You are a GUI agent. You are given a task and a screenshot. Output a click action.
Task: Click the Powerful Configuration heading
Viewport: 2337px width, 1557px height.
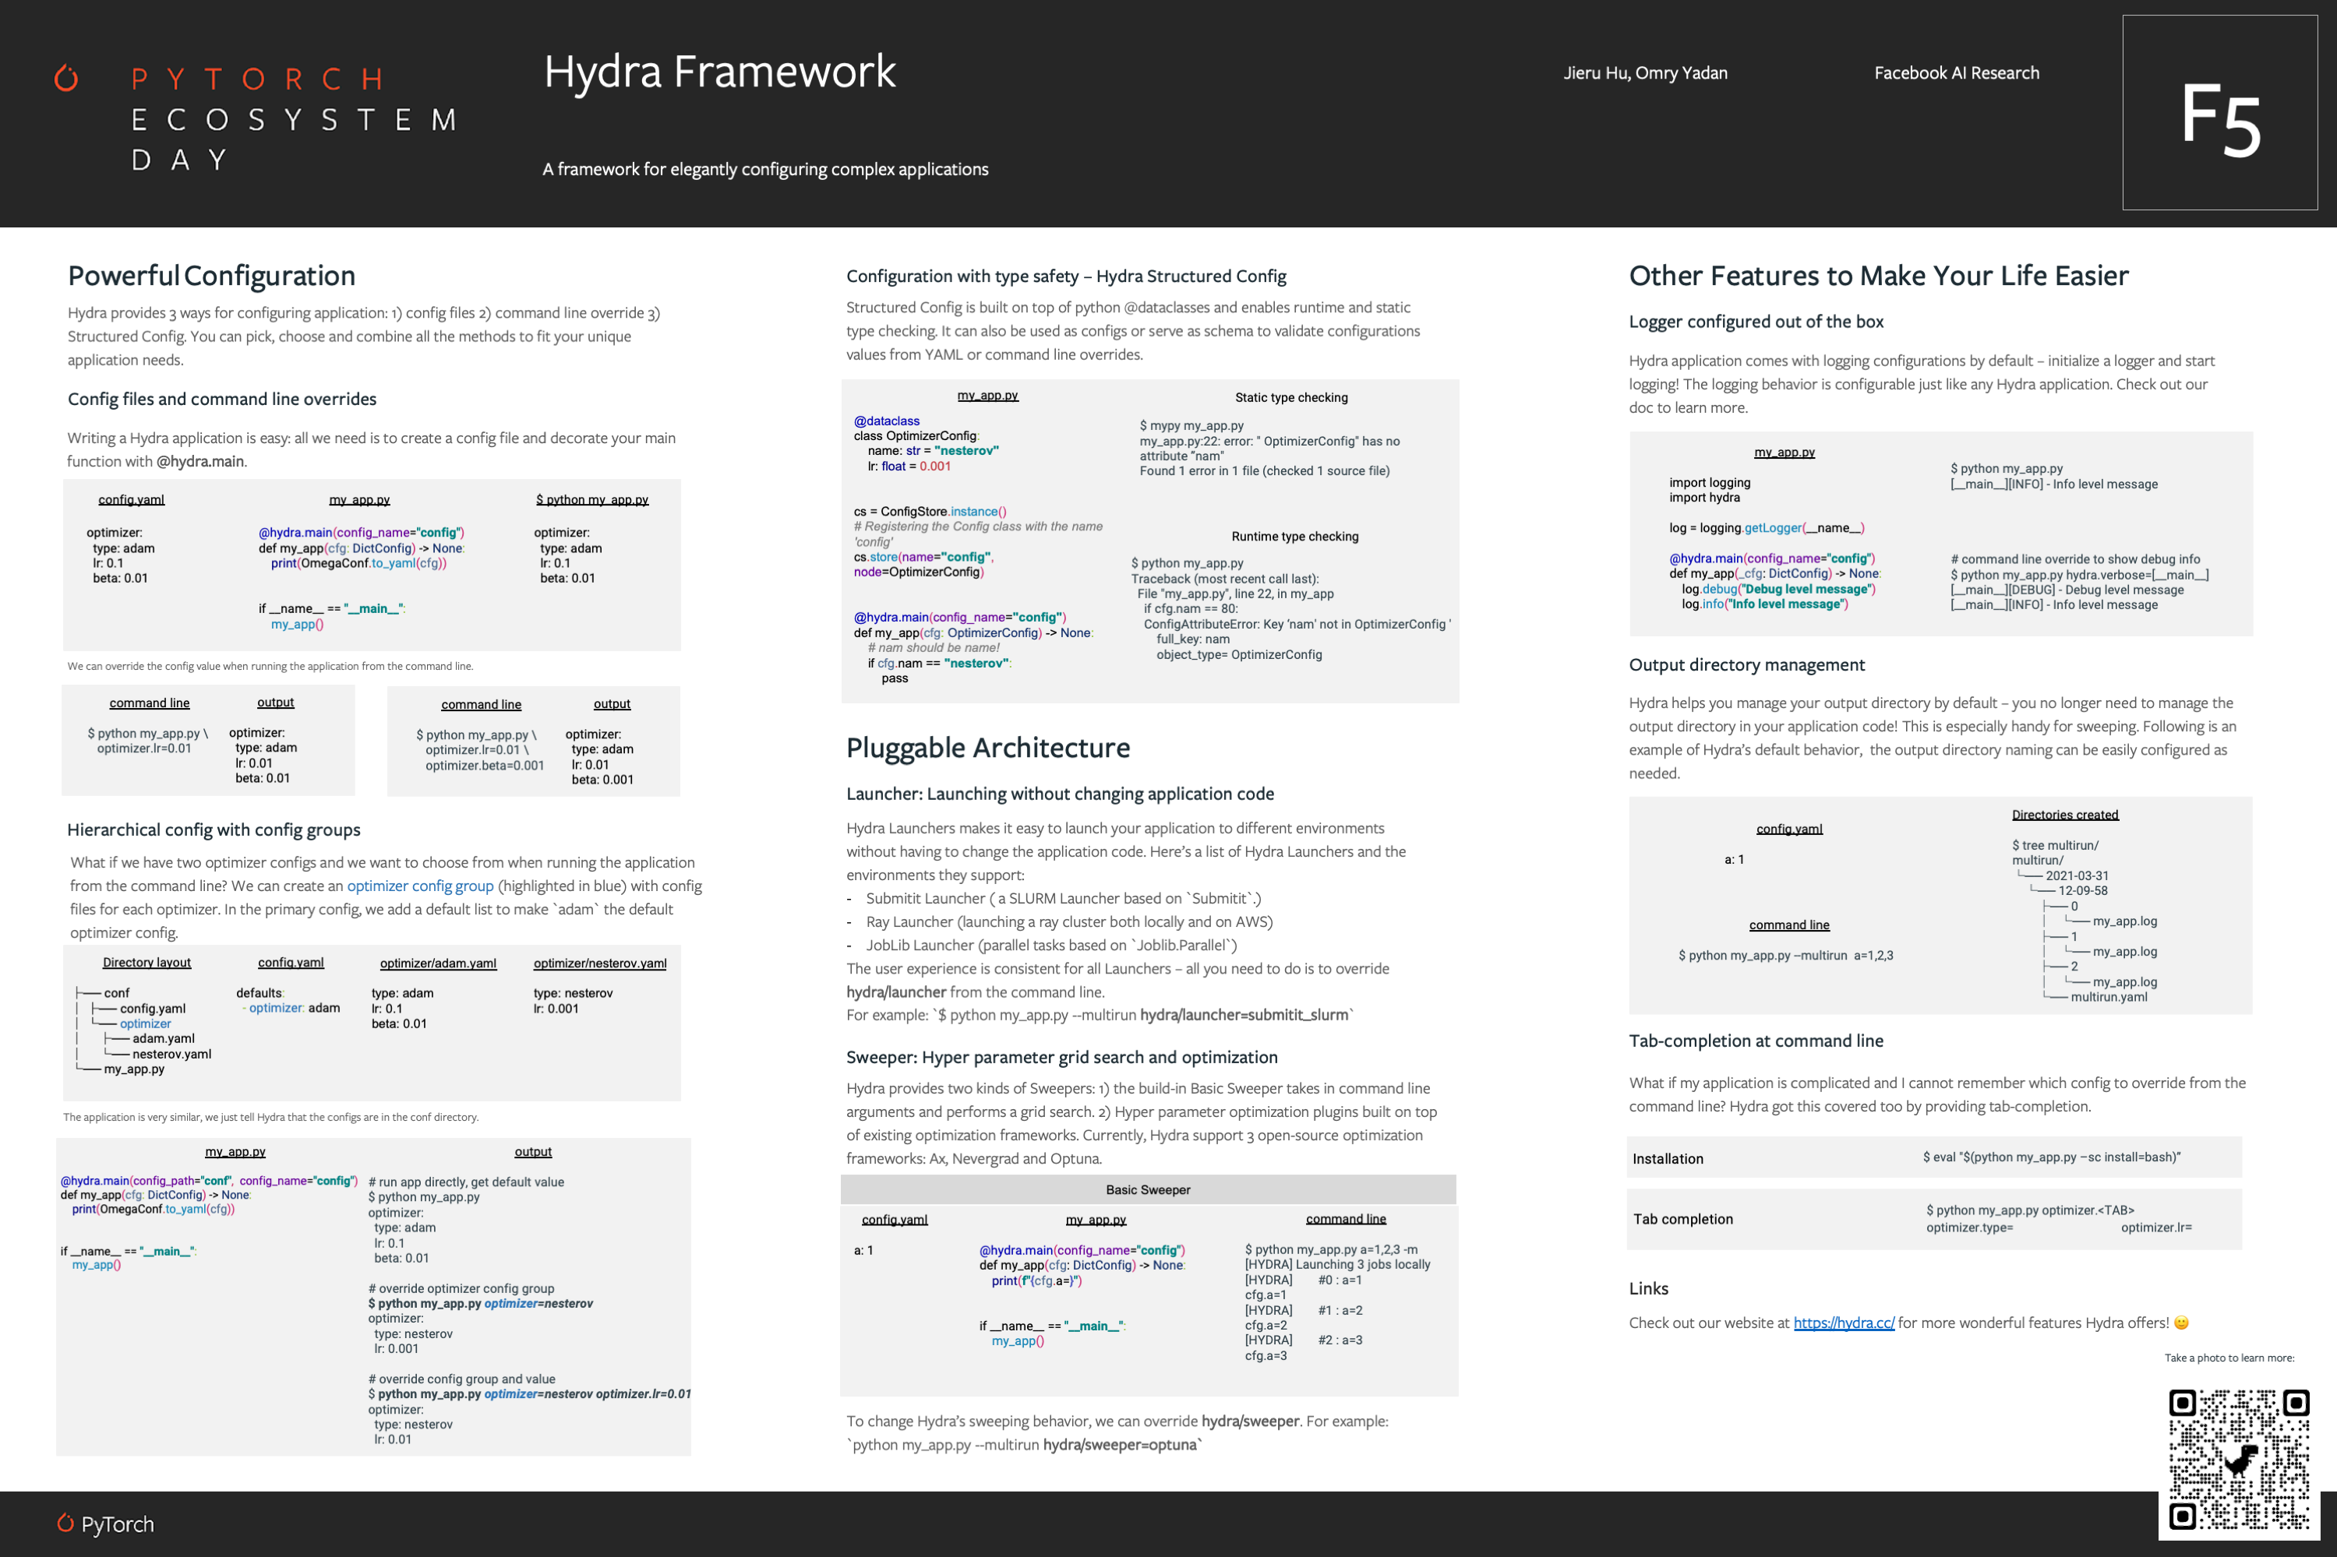coord(210,275)
